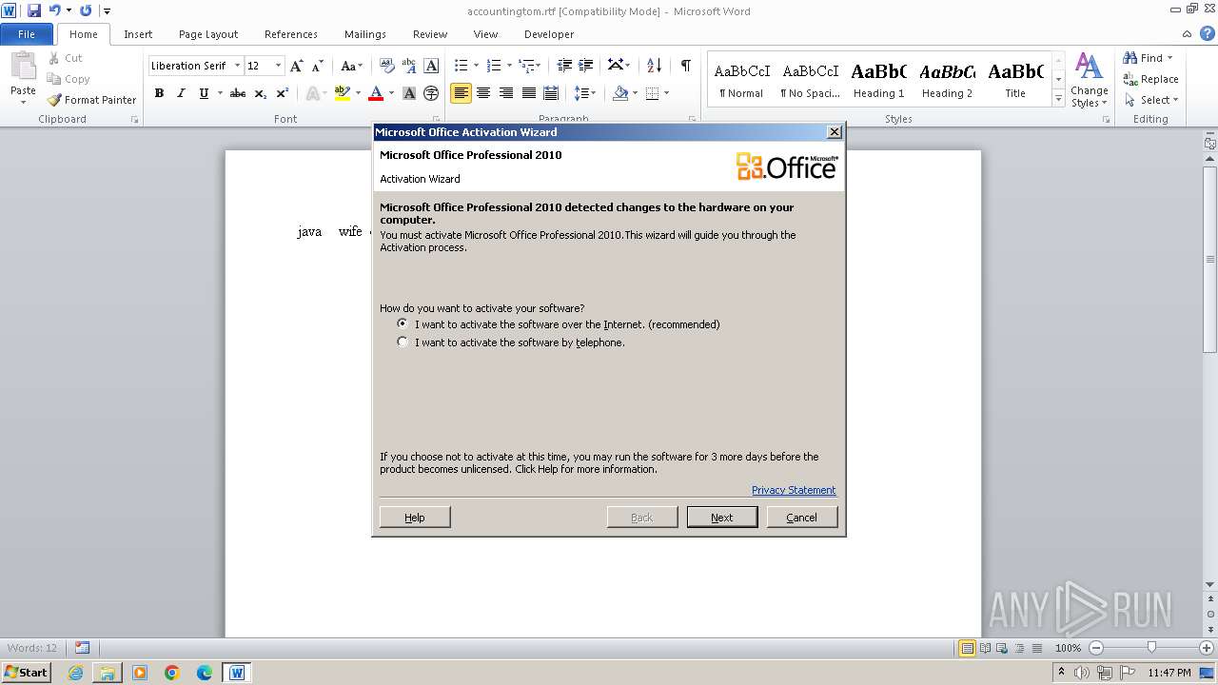Screen dimensions: 1218x685
Task: Increase paragraph indent
Action: tap(587, 66)
